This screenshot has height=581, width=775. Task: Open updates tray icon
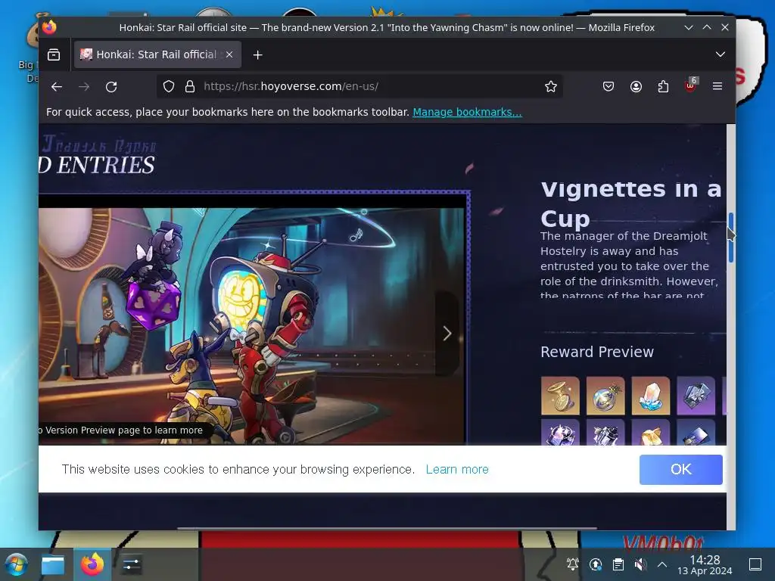pos(596,564)
